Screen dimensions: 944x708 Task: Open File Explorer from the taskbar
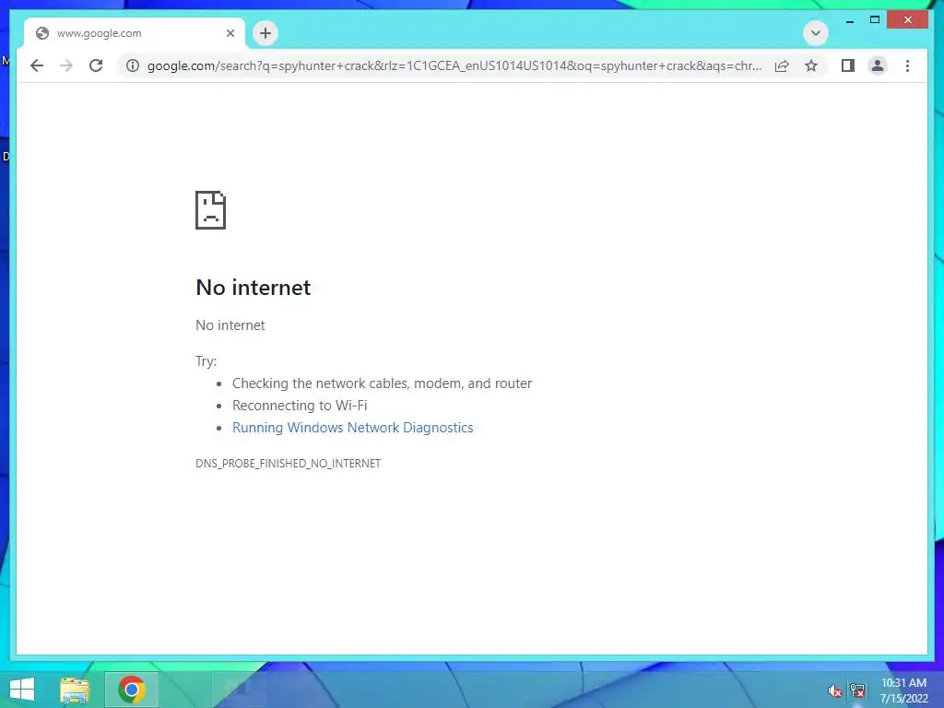(x=75, y=690)
